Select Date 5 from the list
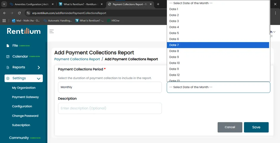Screen dimensions: 280x143 tap(218, 33)
